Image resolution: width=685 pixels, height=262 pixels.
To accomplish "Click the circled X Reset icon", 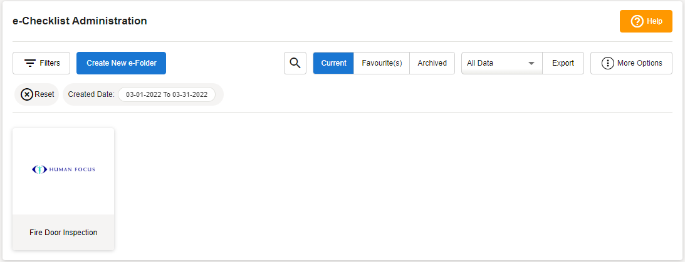I will tap(27, 94).
